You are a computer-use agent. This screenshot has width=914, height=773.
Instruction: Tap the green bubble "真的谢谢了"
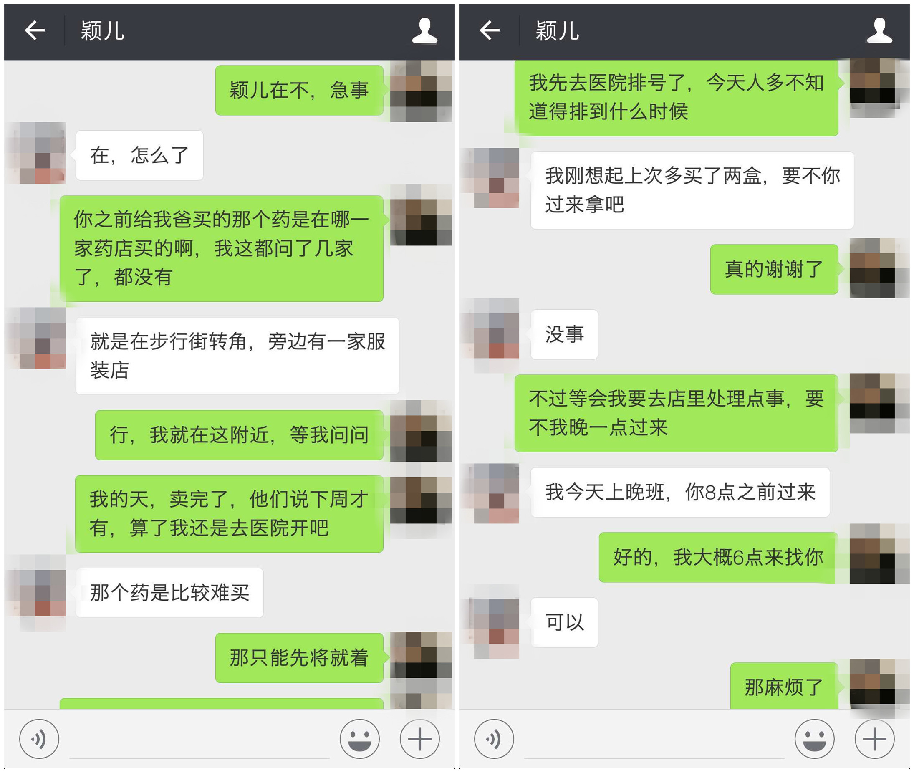coord(774,269)
